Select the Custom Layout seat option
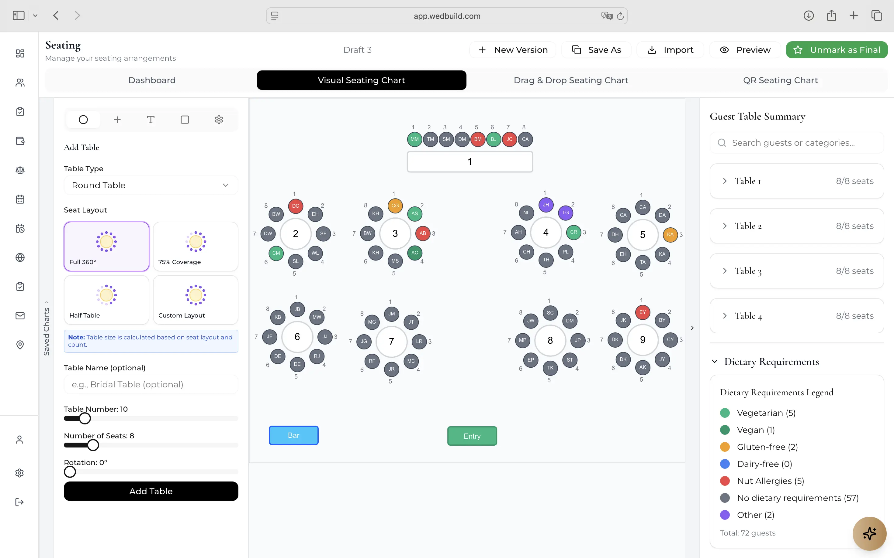The width and height of the screenshot is (894, 558). pyautogui.click(x=196, y=300)
